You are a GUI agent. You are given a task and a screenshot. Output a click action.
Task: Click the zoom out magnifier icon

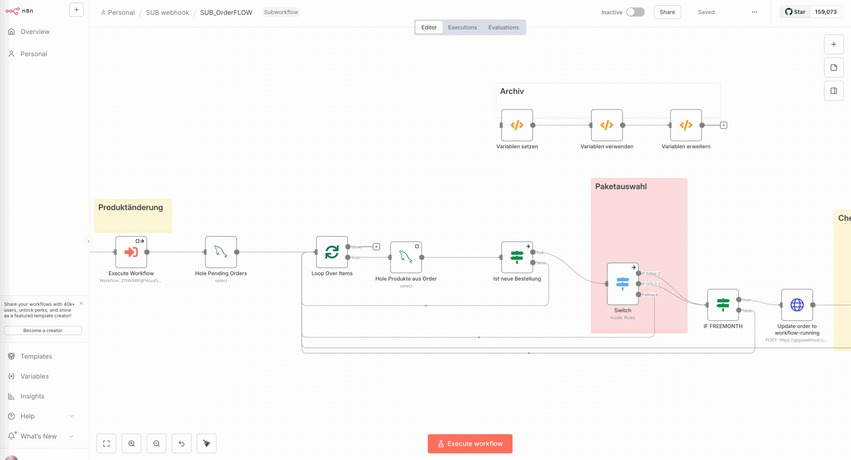(157, 443)
